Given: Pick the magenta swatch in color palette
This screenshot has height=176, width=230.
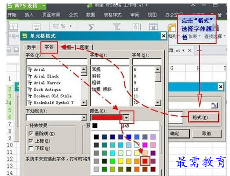Looking at the screenshot, I should (x=145, y=145).
